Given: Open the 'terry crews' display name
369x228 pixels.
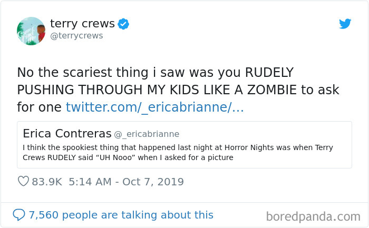Looking at the screenshot, I should (83, 24).
